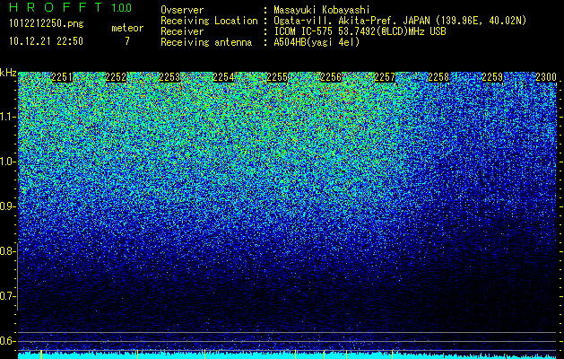The height and width of the screenshot is (359, 564).
Task: Select Ogata-vill. Akita-Pref. JAPAN location text
Action: coord(400,22)
